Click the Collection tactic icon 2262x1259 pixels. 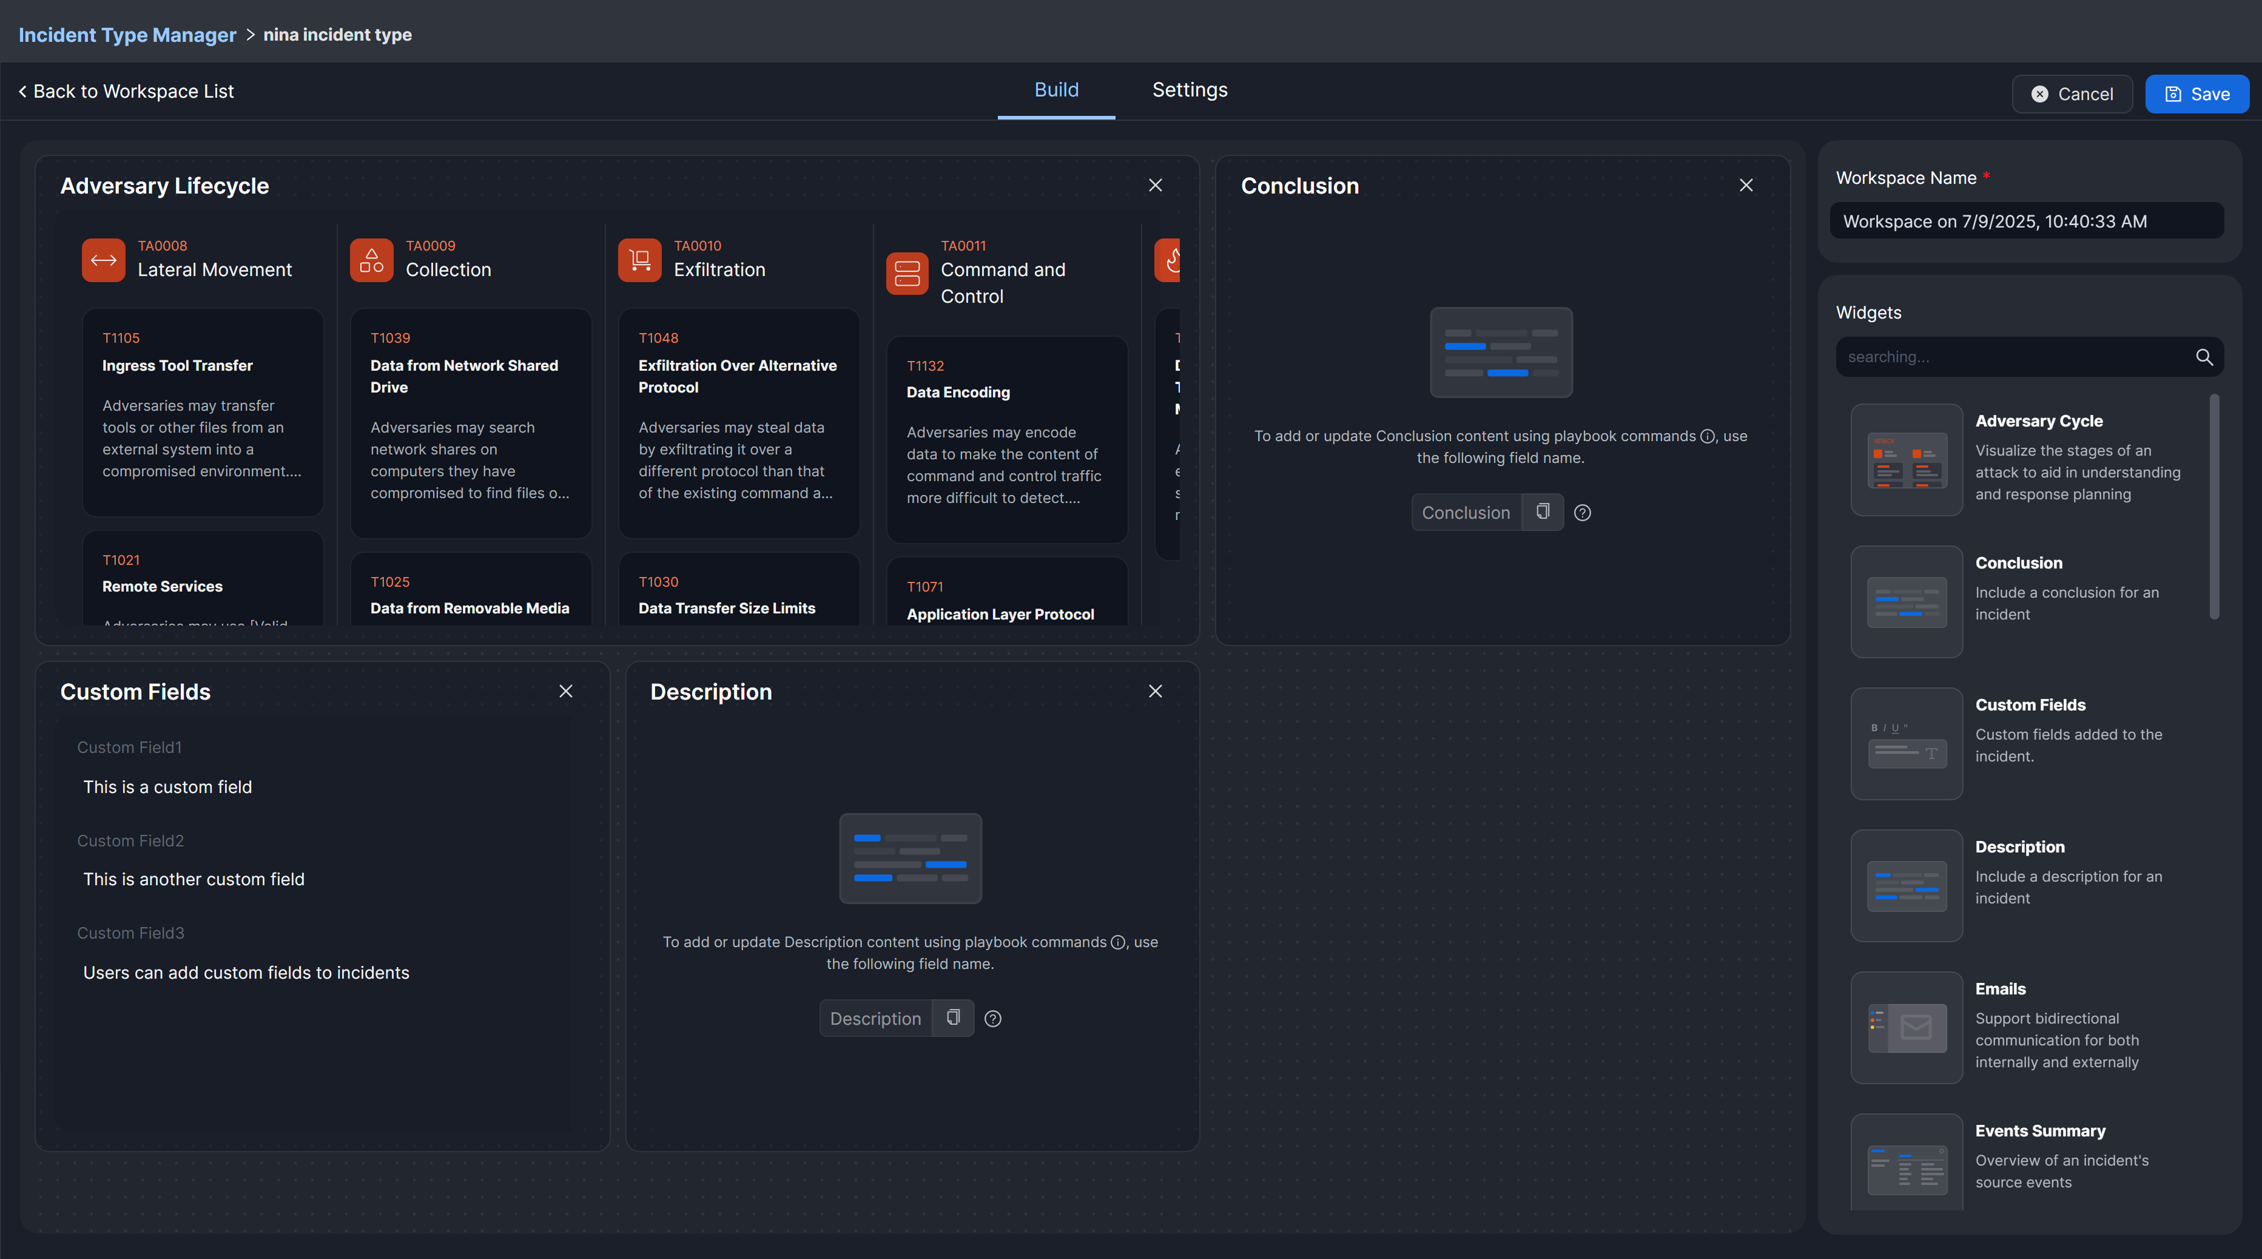pyautogui.click(x=371, y=260)
